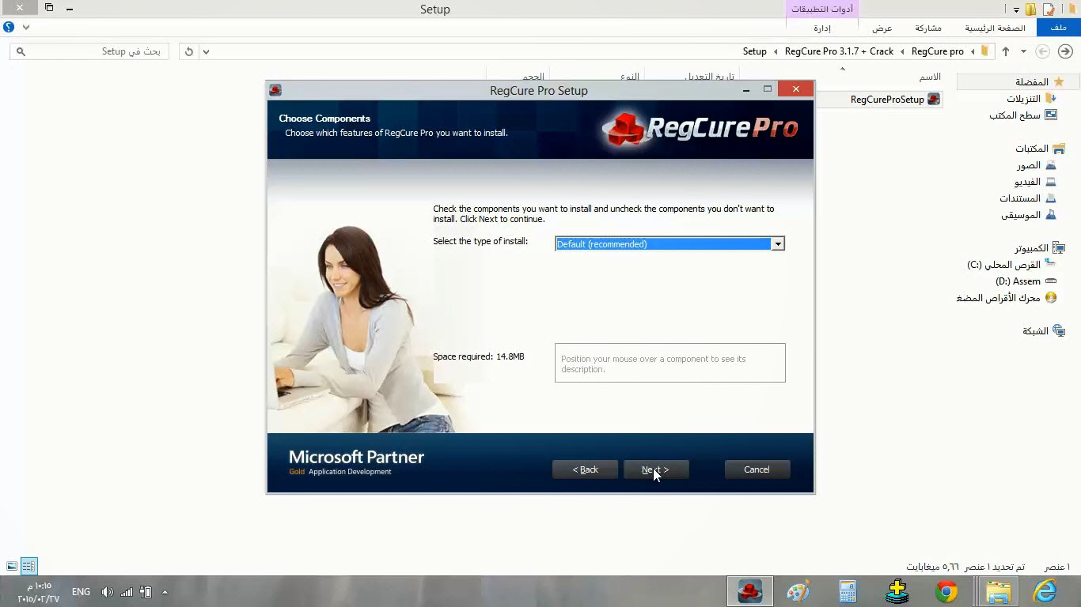
Task: Click the 'Setup' breadcrumb in address bar
Action: tap(754, 51)
